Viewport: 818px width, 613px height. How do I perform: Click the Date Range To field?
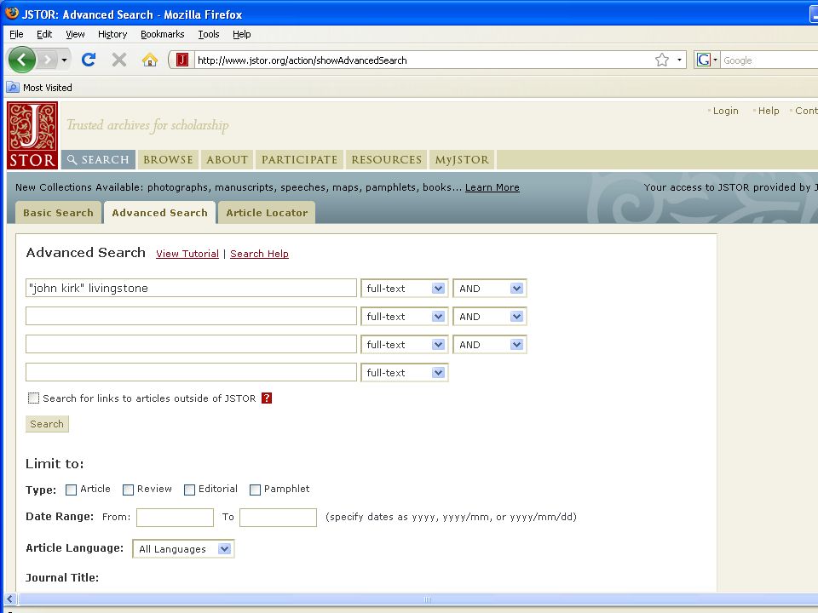[278, 517]
